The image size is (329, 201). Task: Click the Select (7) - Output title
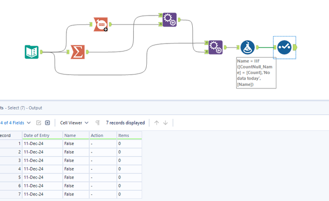point(25,108)
